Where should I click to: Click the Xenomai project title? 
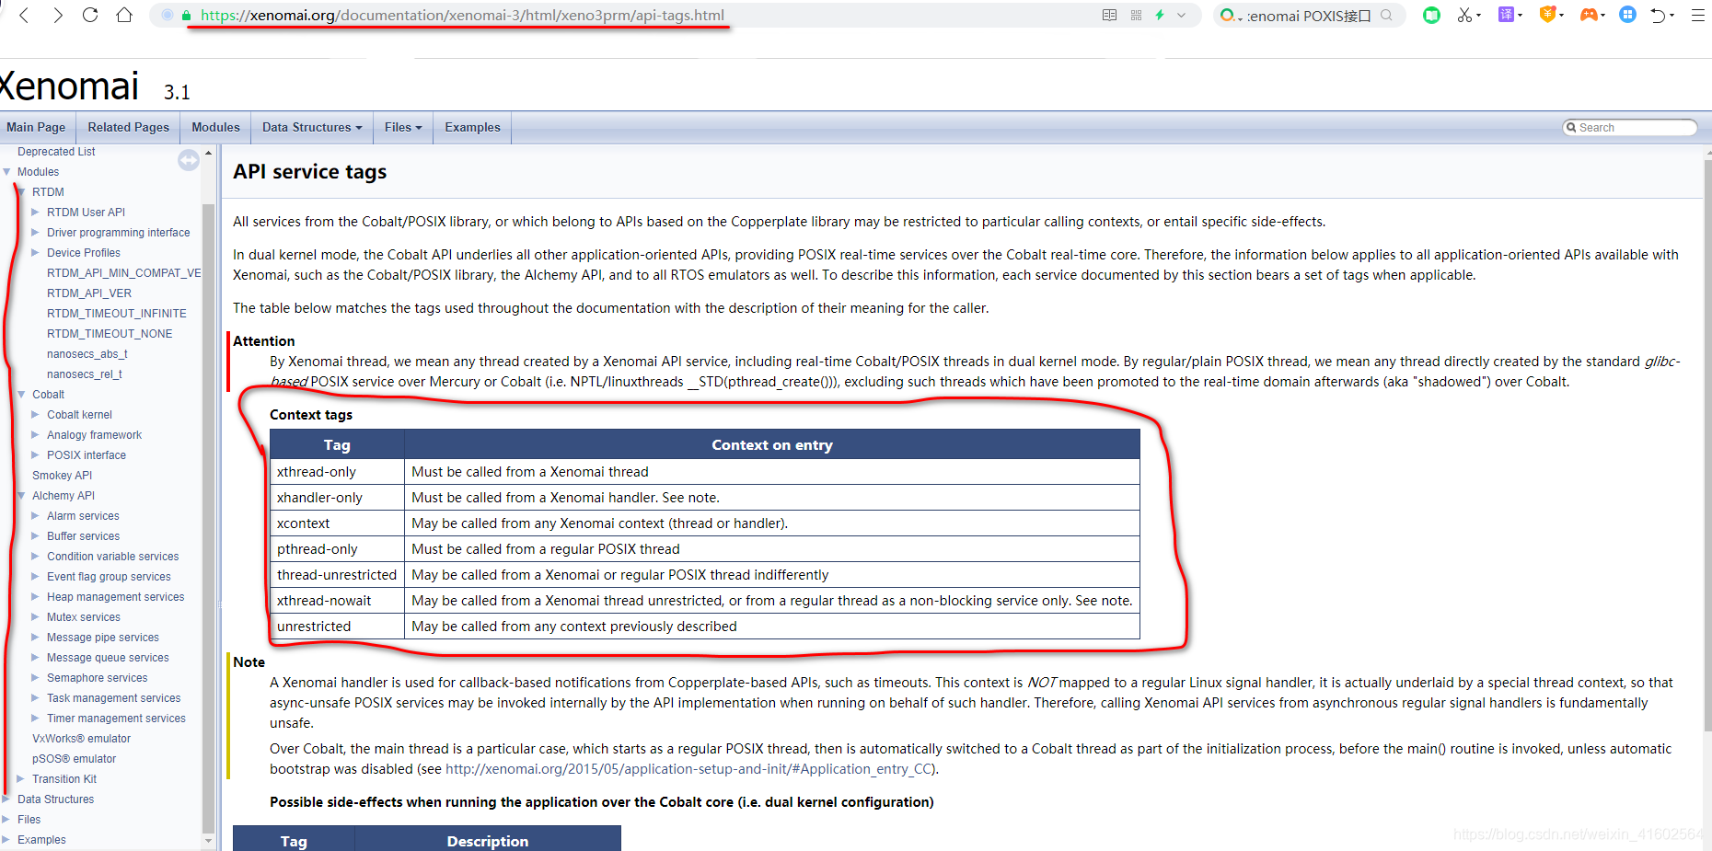coord(69,86)
